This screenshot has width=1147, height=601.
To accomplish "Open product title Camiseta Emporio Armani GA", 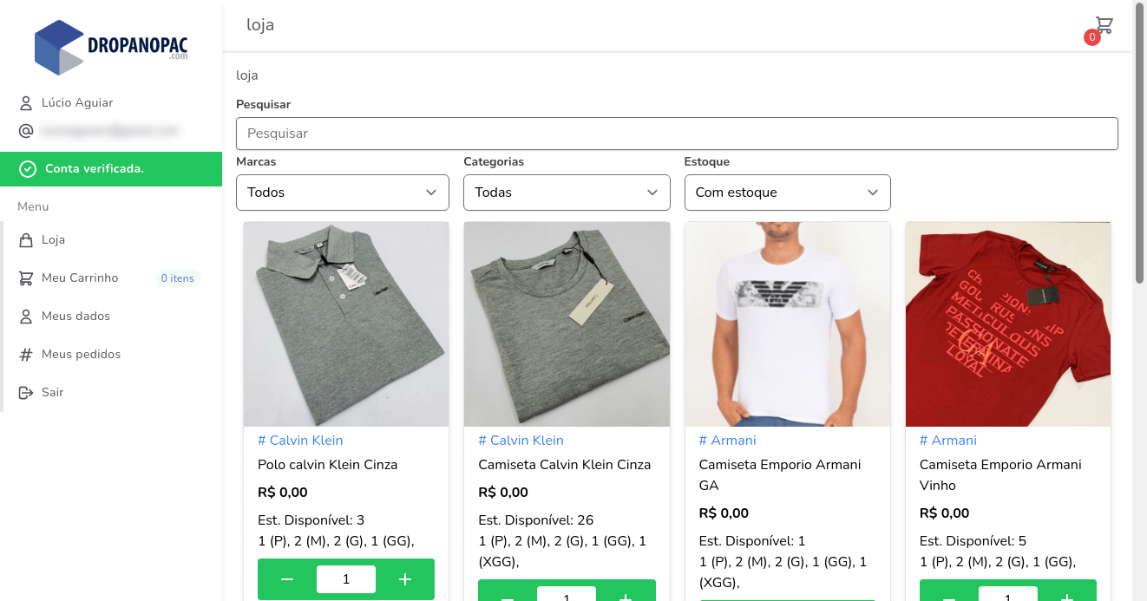I will pyautogui.click(x=780, y=475).
